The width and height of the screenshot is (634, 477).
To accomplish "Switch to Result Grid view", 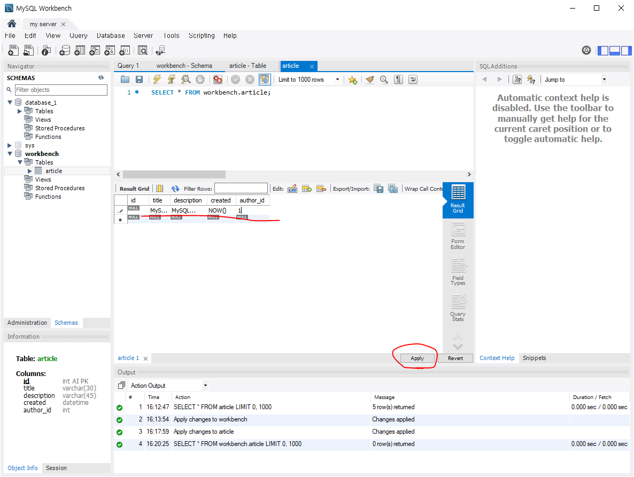I will tap(458, 200).
